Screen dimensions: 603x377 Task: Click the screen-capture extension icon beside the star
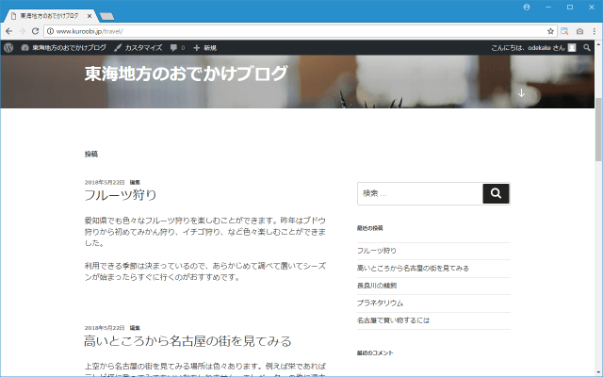tap(564, 31)
